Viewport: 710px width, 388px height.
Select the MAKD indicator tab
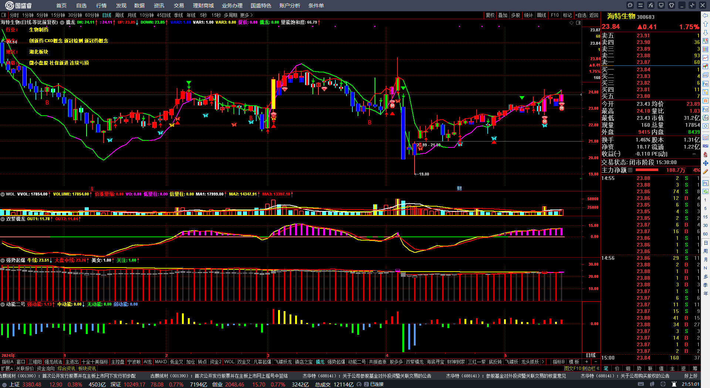point(161,362)
